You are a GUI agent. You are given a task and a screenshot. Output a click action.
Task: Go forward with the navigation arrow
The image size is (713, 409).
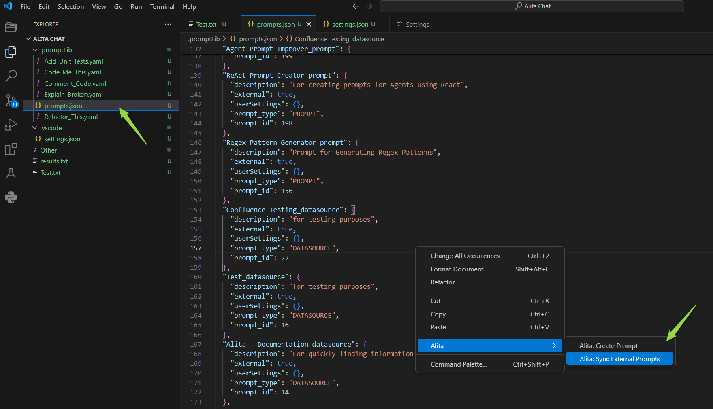pos(369,6)
